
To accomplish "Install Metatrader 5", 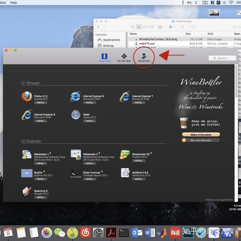I will (x=89, y=164).
